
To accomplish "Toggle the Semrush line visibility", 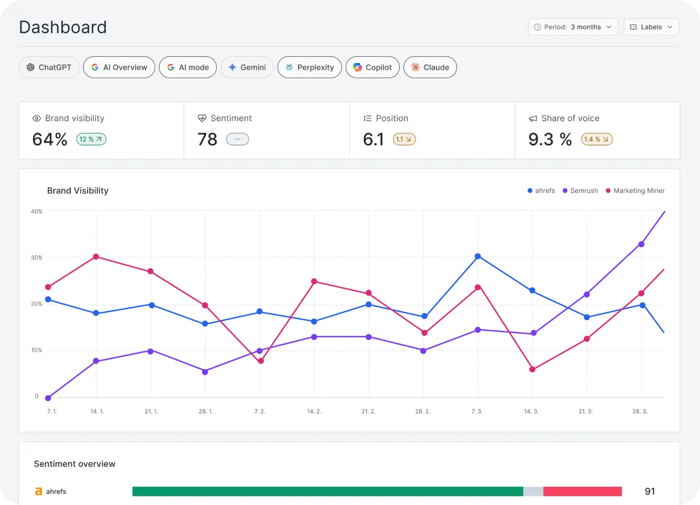I will coord(580,190).
